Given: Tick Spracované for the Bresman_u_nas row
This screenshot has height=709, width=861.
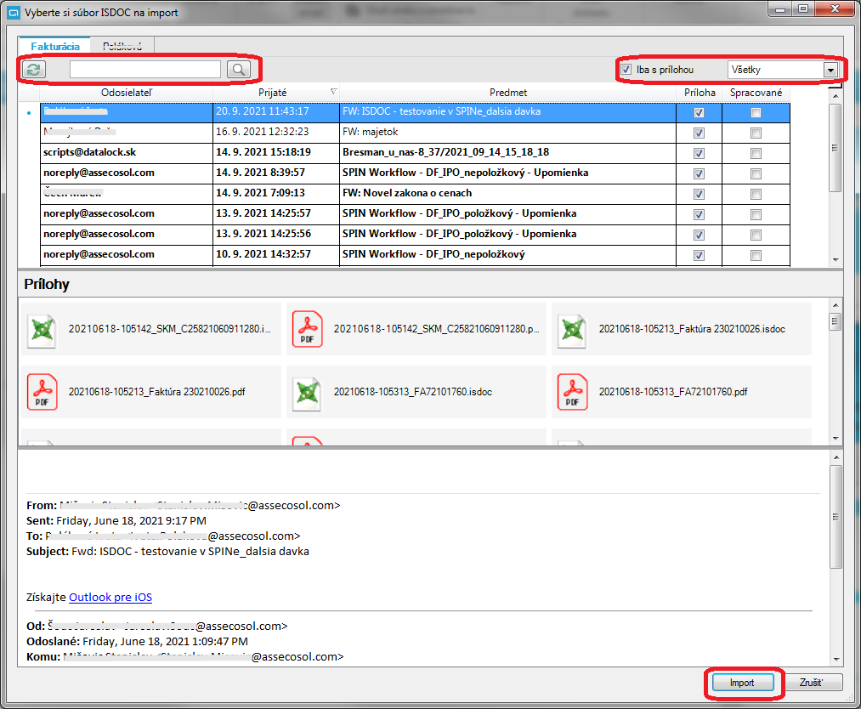Looking at the screenshot, I should (x=756, y=153).
